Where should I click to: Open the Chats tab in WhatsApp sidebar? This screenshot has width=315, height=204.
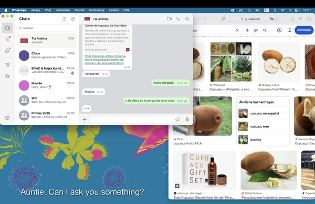pyautogui.click(x=7, y=28)
